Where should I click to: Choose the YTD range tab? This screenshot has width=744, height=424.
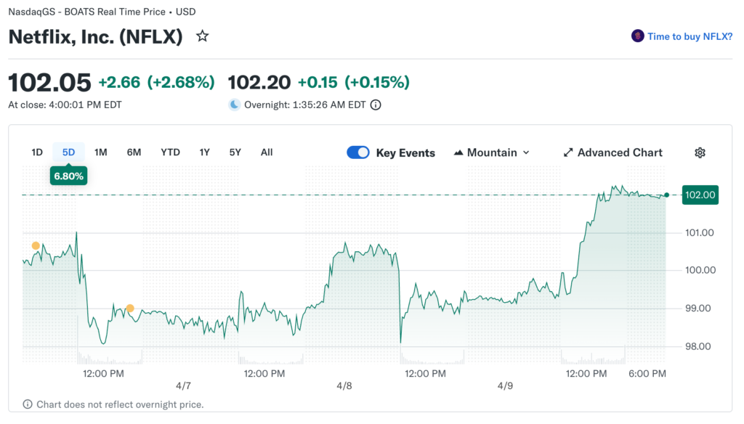pos(170,152)
